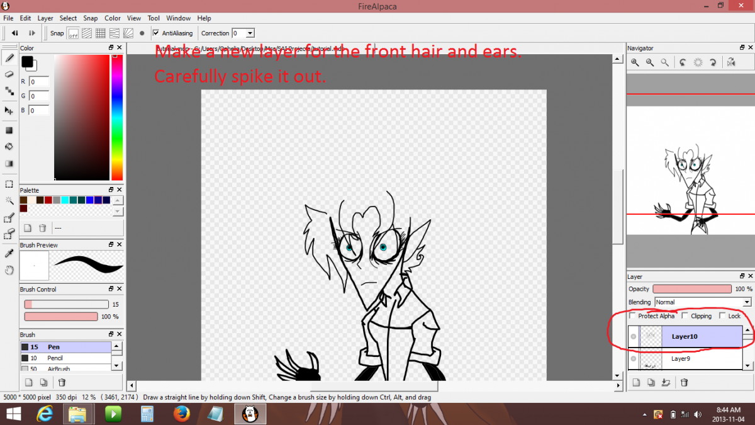
Task: Expand the Correction value dropdown
Action: pos(250,33)
